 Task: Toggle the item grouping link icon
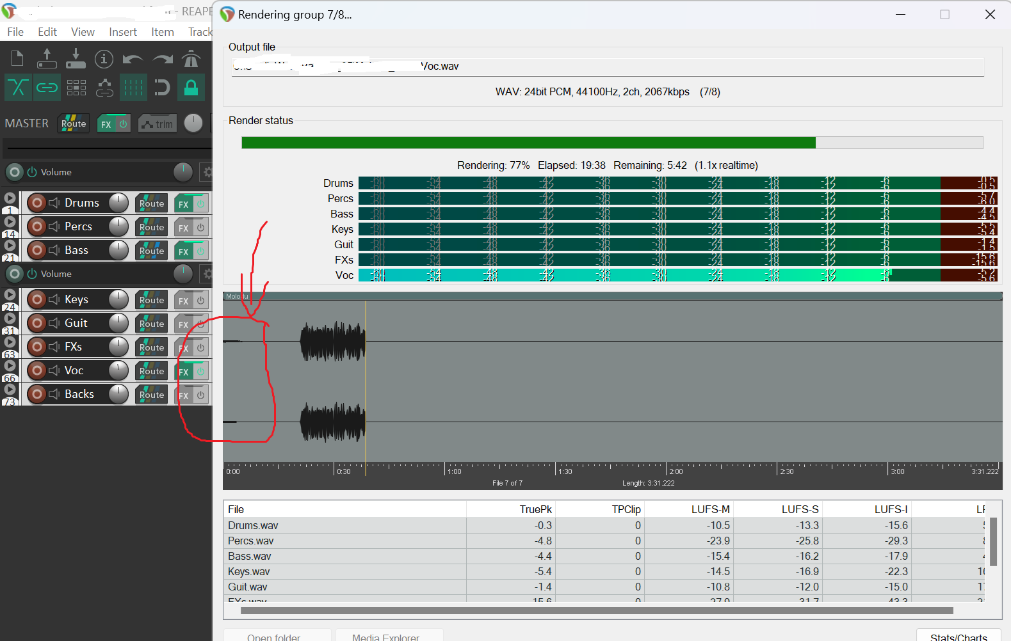click(x=47, y=88)
